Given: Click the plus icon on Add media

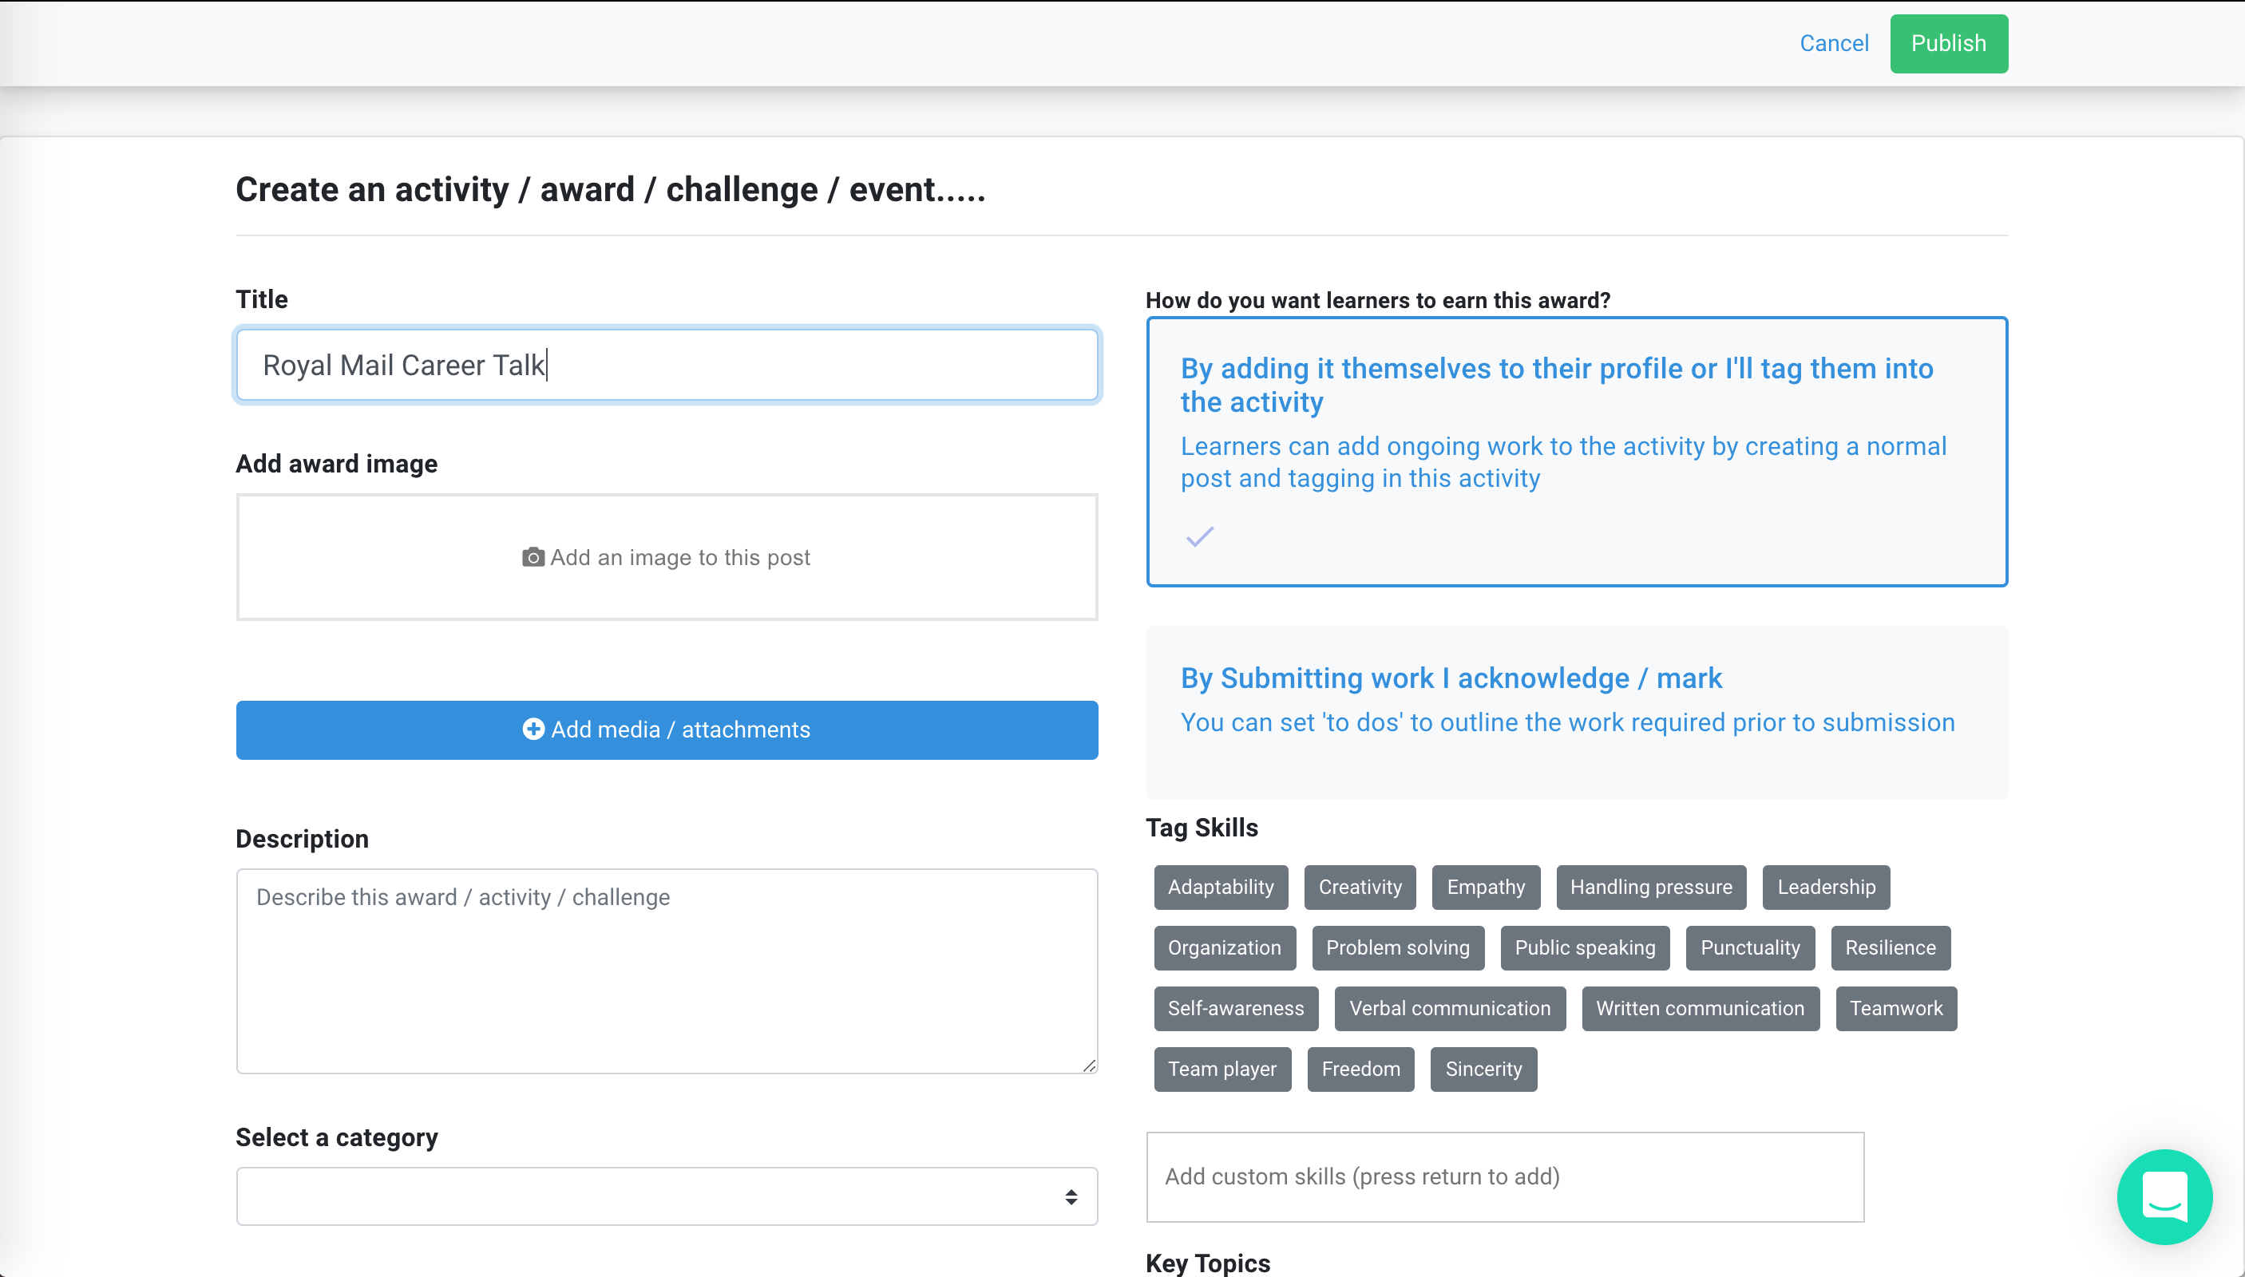Looking at the screenshot, I should [533, 729].
